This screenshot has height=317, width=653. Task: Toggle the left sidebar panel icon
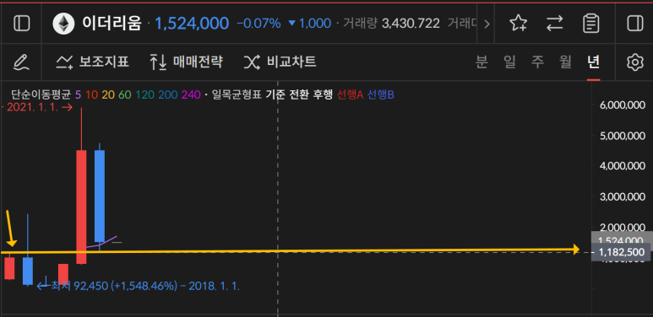tap(22, 24)
